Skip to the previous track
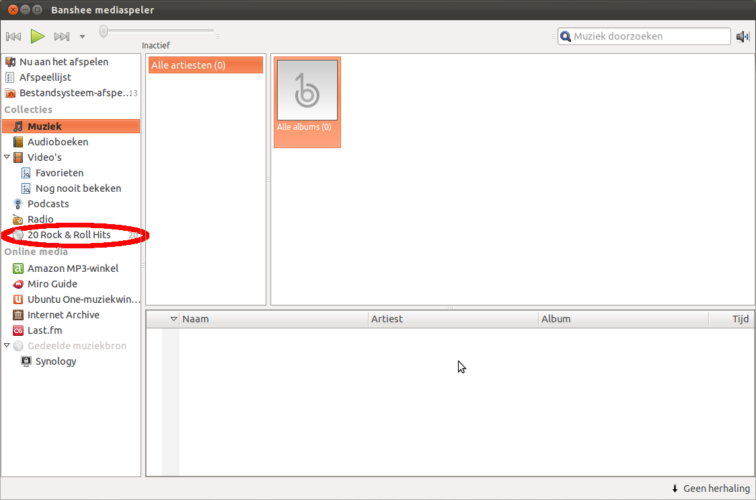The width and height of the screenshot is (756, 500). (13, 36)
